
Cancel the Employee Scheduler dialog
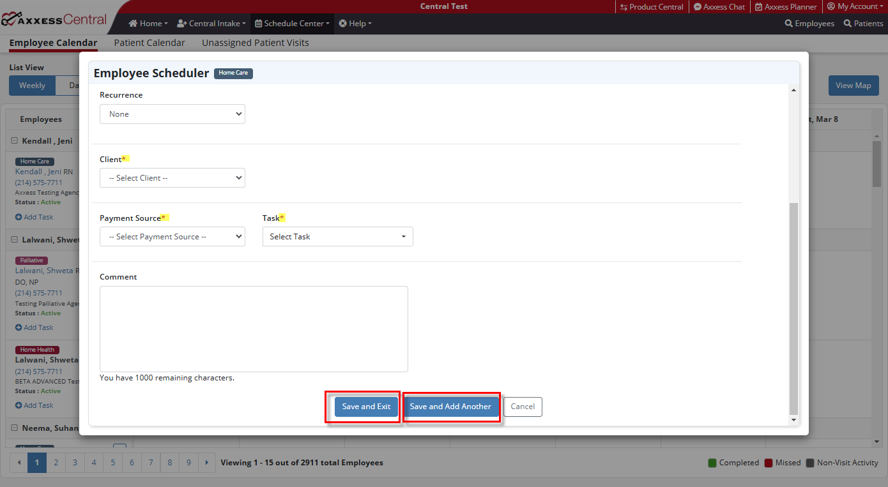pos(523,407)
